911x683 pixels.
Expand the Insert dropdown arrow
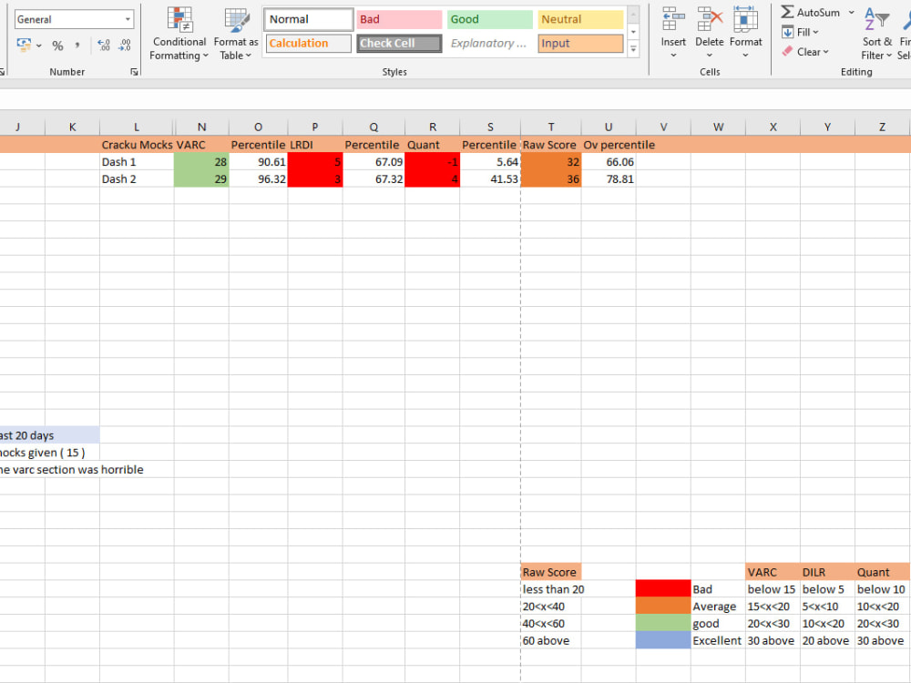pyautogui.click(x=673, y=56)
